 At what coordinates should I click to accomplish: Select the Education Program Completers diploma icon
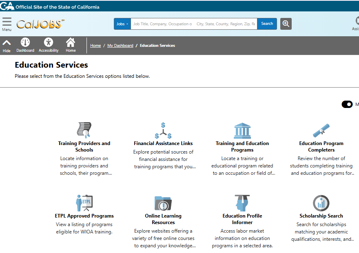(x=321, y=130)
